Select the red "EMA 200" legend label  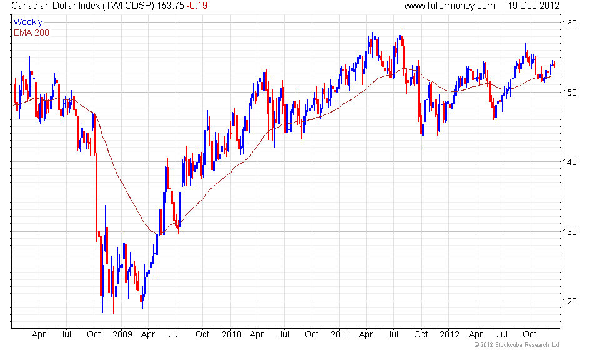(32, 32)
